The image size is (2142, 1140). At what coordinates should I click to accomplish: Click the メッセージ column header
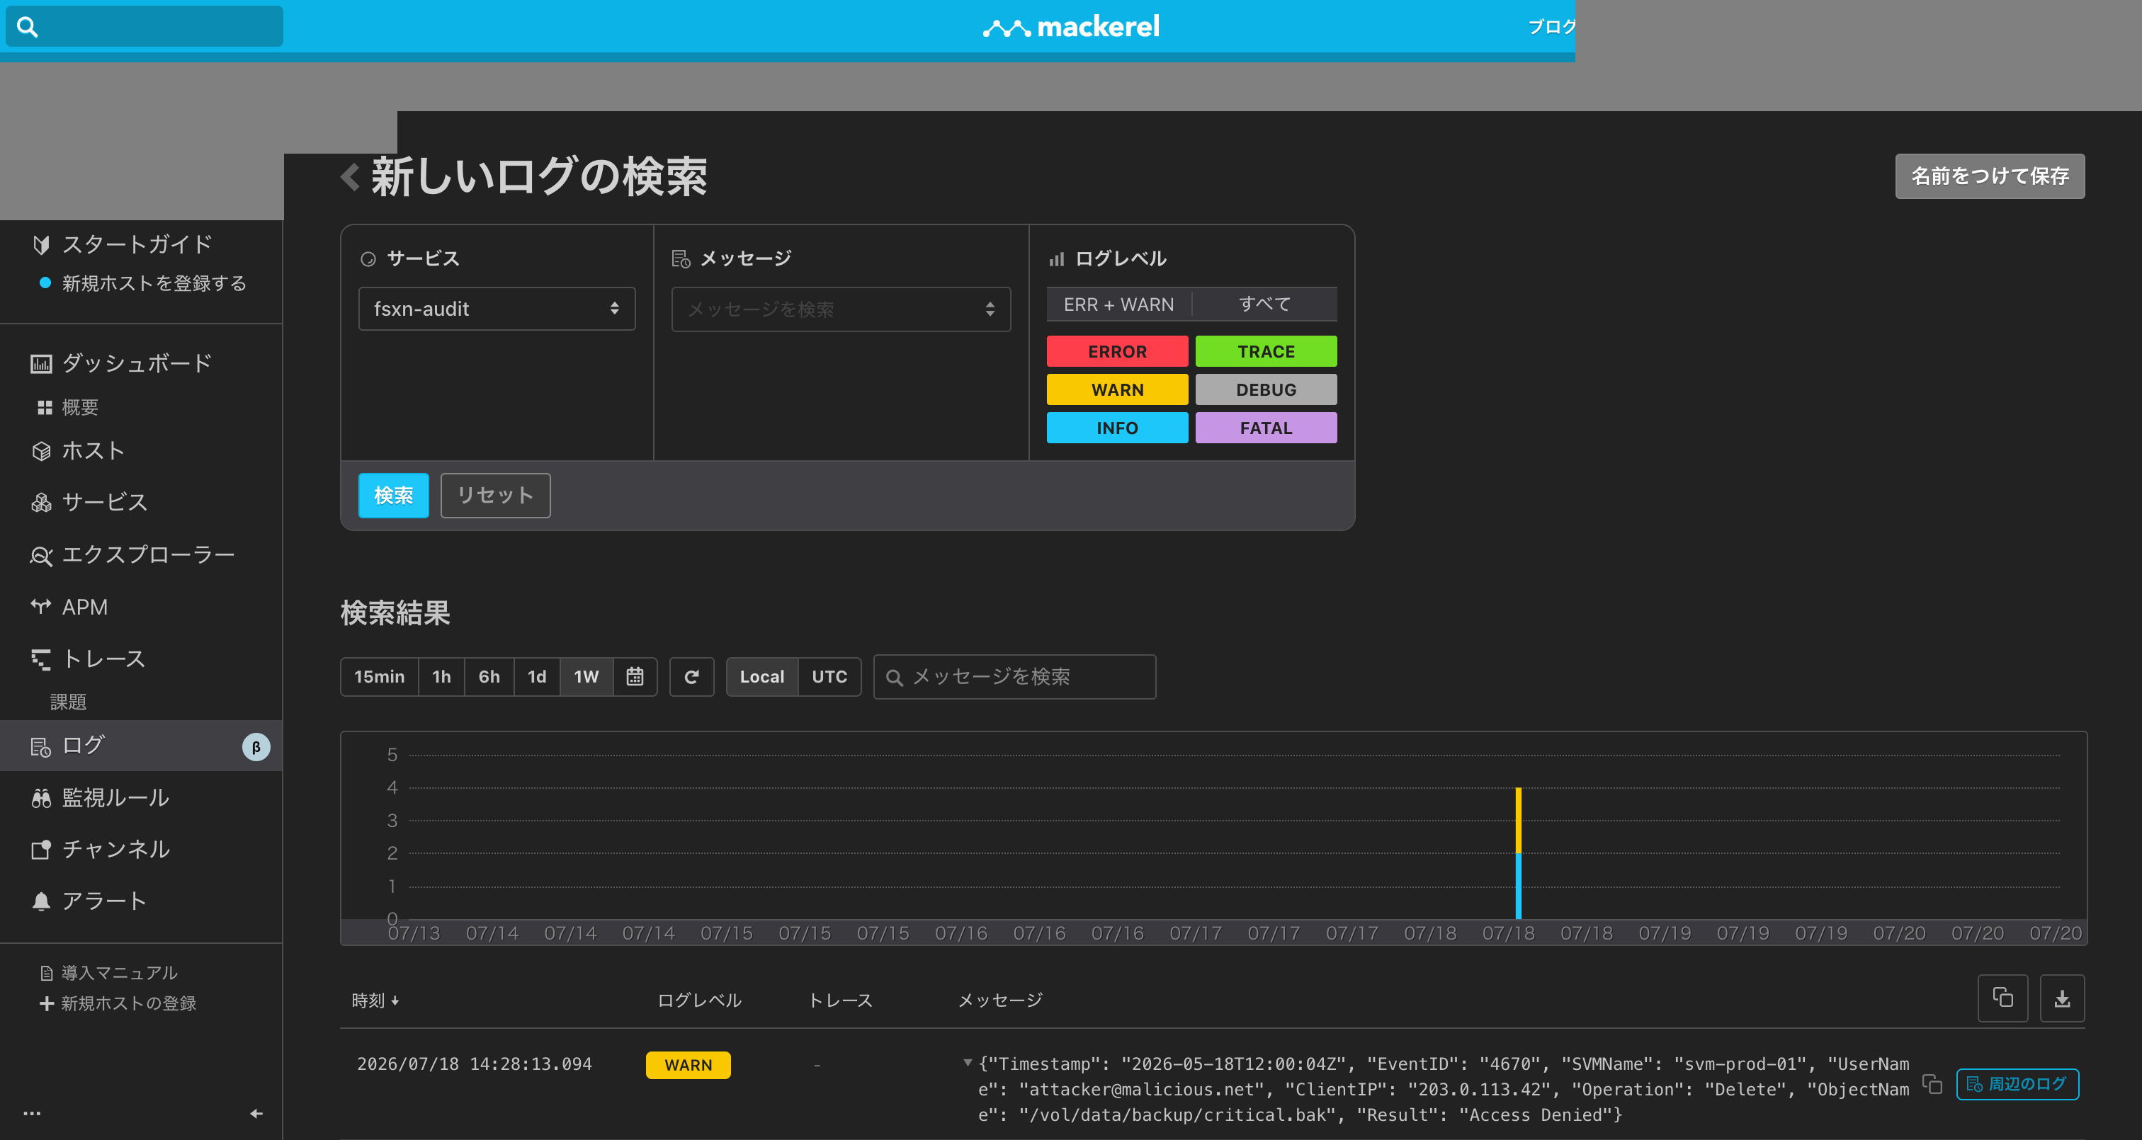coord(1000,1001)
